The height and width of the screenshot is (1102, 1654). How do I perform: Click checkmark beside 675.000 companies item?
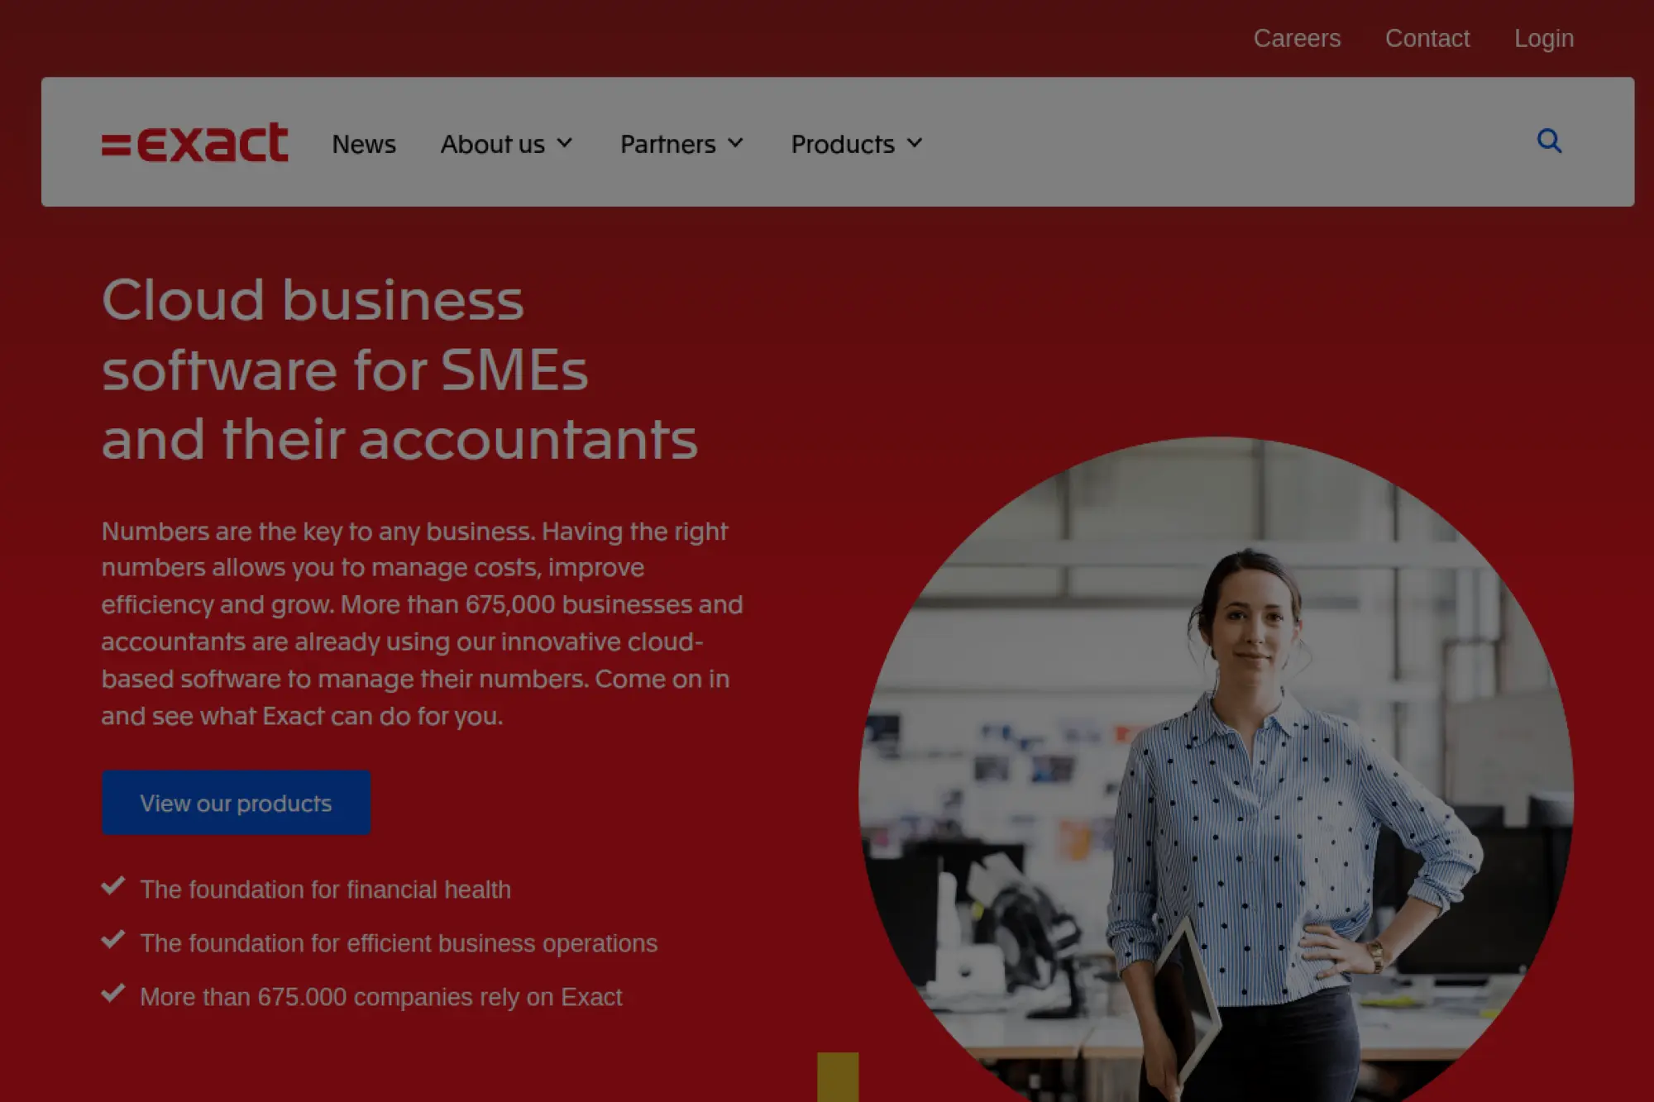point(113,994)
